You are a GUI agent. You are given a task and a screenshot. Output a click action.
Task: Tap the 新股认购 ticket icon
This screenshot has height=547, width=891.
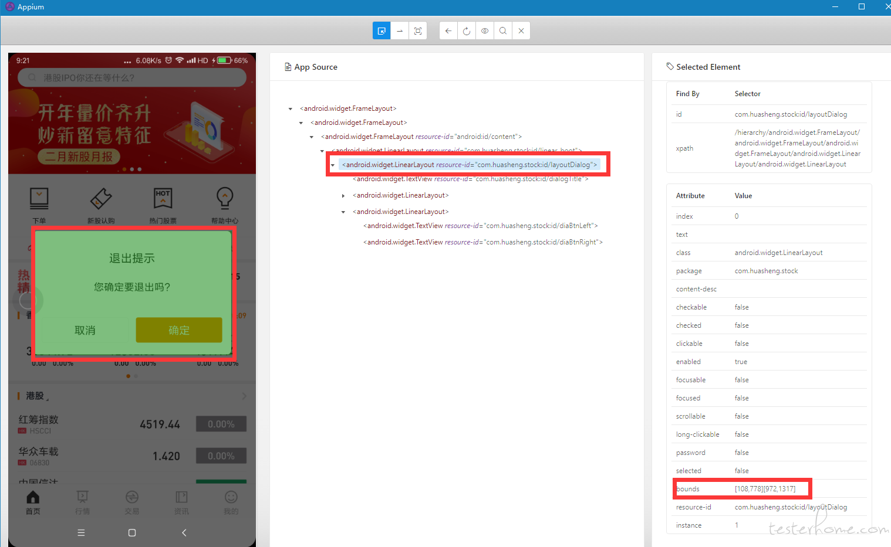101,199
